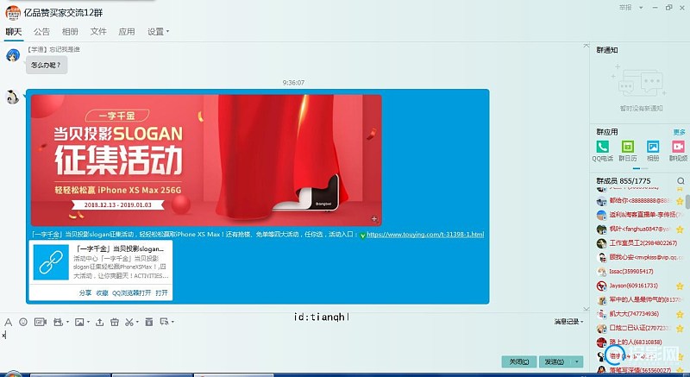Click plus icon on banner image
The width and height of the screenshot is (690, 377).
[x=373, y=218]
